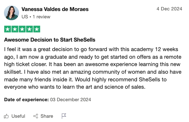Click the 'US' country label
The height and width of the screenshot is (122, 189).
(25, 17)
